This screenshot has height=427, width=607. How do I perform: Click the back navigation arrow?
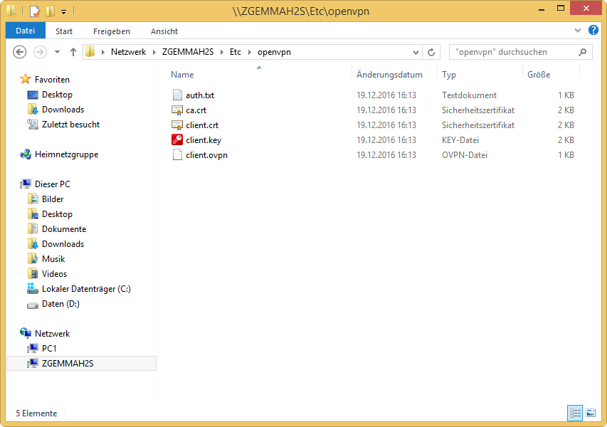[20, 52]
